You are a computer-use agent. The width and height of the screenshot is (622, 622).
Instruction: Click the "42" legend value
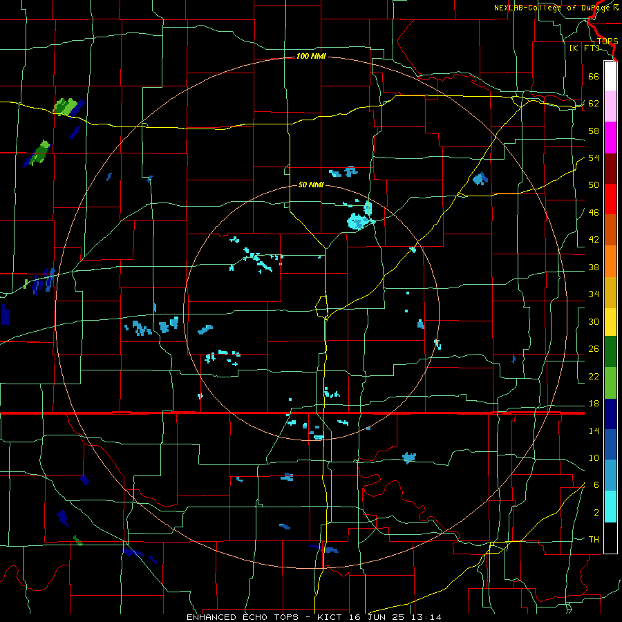[594, 240]
